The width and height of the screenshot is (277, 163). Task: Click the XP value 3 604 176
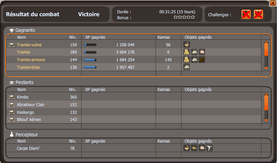125,52
